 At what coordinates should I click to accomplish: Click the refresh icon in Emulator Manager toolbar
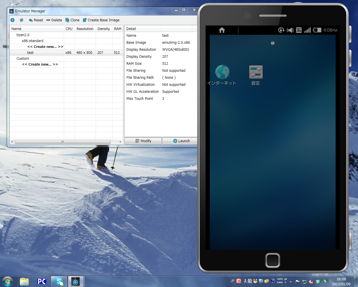22,20
